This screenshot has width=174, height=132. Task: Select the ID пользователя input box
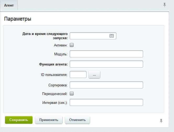(x=78, y=75)
